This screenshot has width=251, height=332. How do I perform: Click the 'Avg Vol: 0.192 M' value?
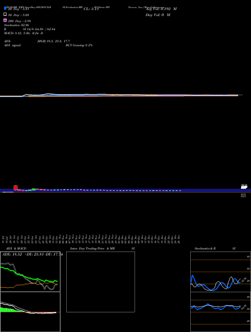[x=161, y=9]
